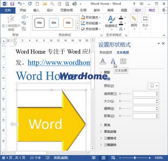Select the 文本选项 text options tab
The height and width of the screenshot is (161, 168).
click(123, 52)
